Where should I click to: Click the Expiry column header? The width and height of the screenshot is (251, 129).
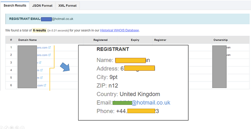tap(135, 40)
